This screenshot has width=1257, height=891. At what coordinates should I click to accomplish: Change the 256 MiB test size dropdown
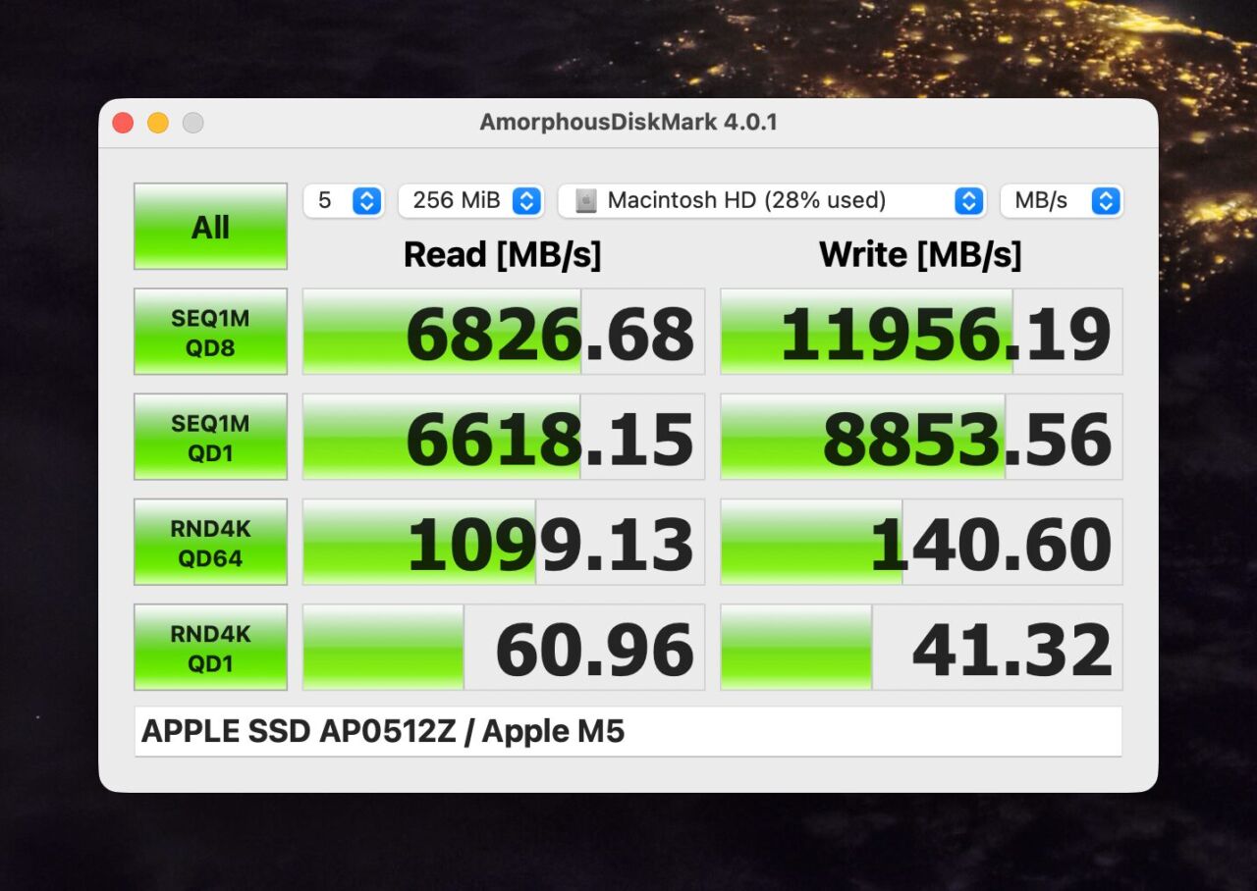[470, 201]
